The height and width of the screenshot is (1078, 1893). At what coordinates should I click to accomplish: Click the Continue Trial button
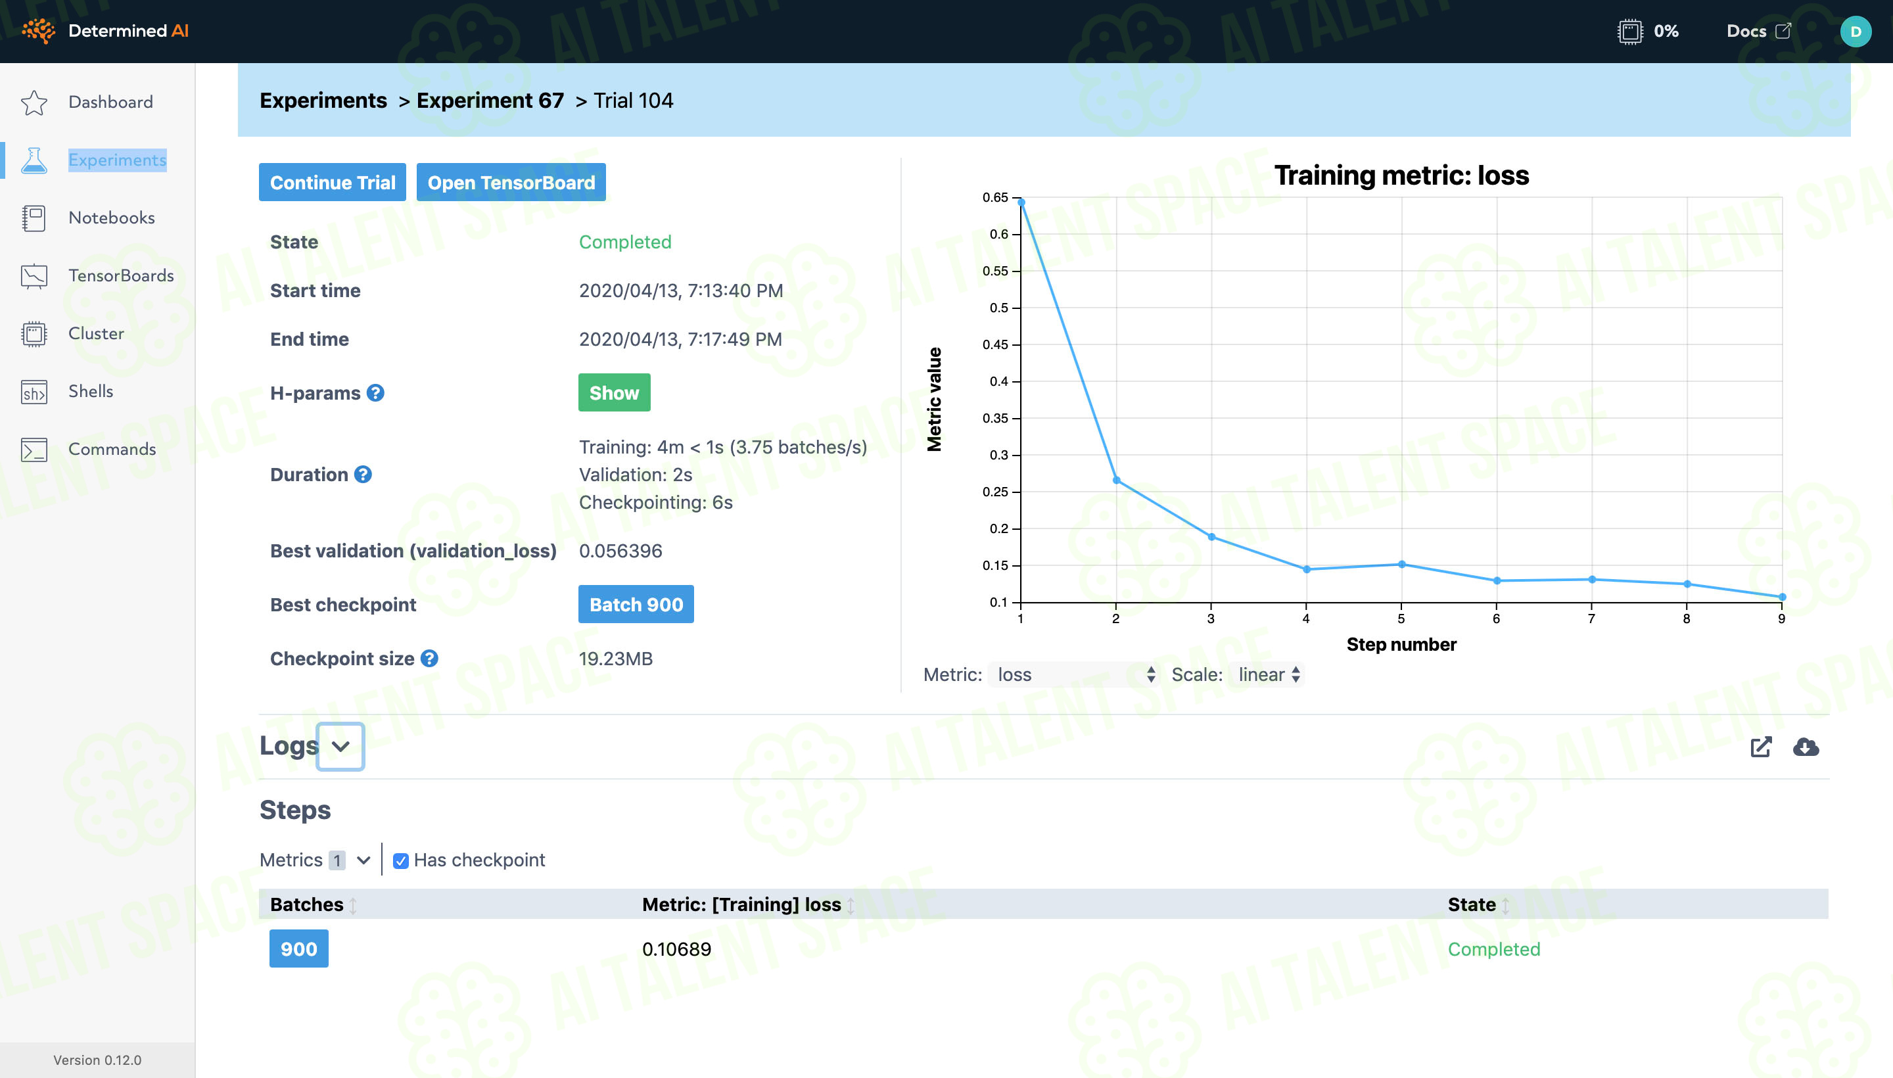pyautogui.click(x=333, y=182)
